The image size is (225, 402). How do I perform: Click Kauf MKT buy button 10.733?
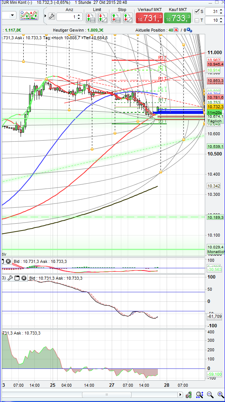tap(178, 18)
